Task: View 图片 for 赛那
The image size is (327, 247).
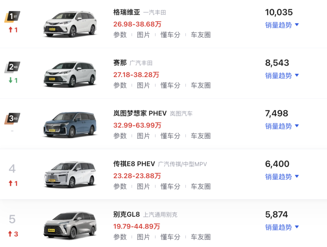Action: pyautogui.click(x=144, y=85)
